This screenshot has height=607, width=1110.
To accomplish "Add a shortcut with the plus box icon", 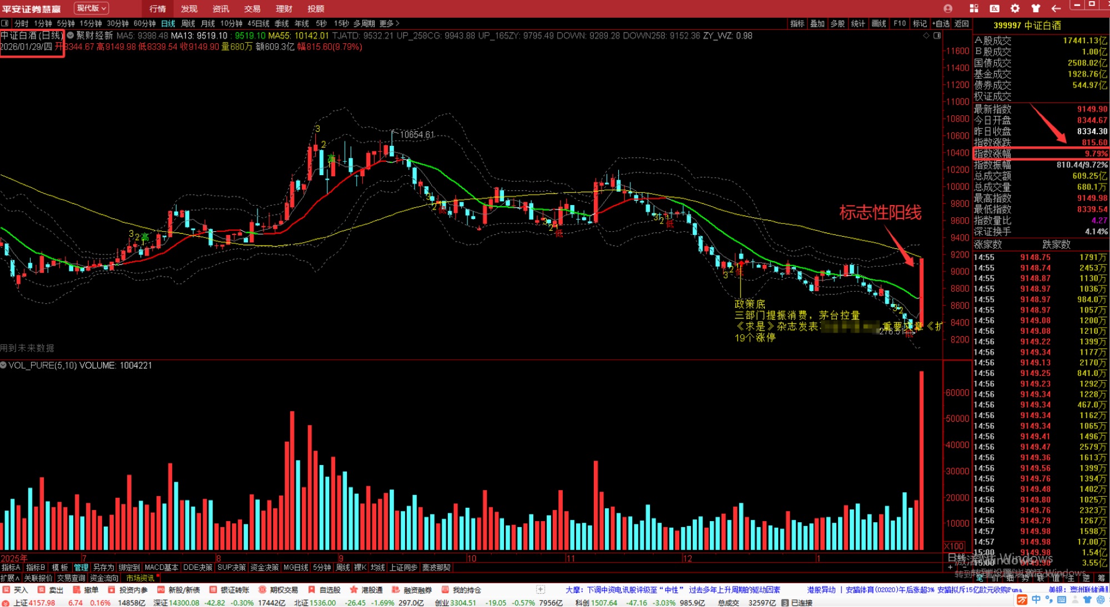I will [541, 590].
